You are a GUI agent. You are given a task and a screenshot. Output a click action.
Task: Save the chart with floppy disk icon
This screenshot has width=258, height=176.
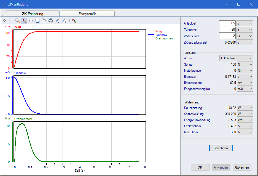[x=37, y=20]
